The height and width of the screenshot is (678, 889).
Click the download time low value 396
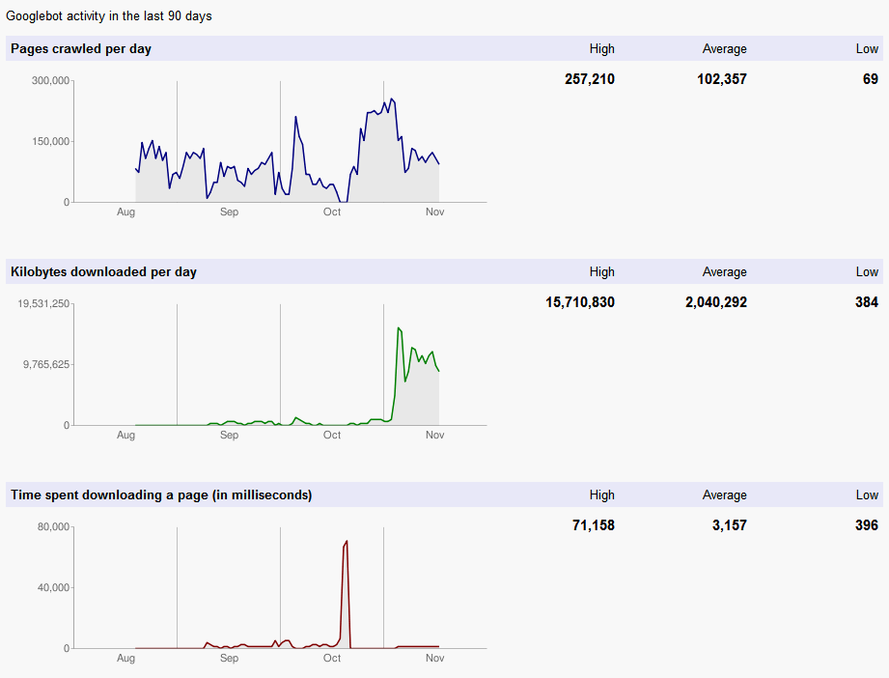pos(866,525)
